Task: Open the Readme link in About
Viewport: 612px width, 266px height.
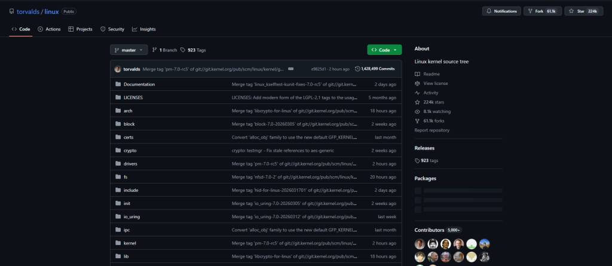Action: click(x=432, y=74)
